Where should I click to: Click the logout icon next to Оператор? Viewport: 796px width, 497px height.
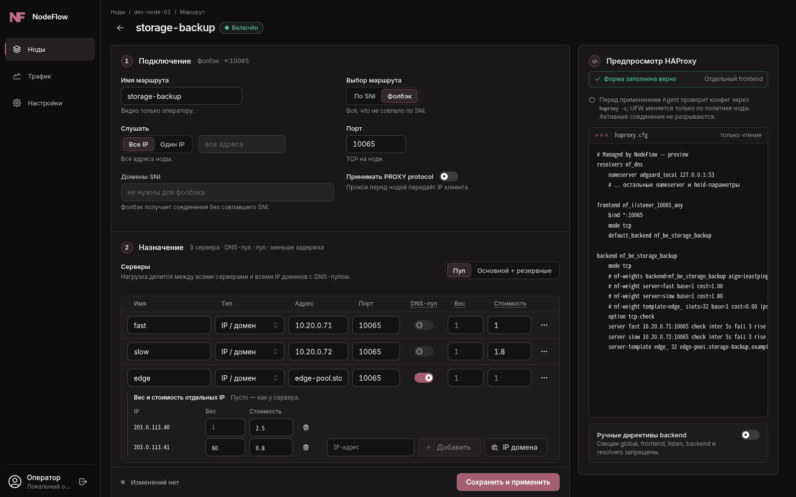(x=83, y=482)
